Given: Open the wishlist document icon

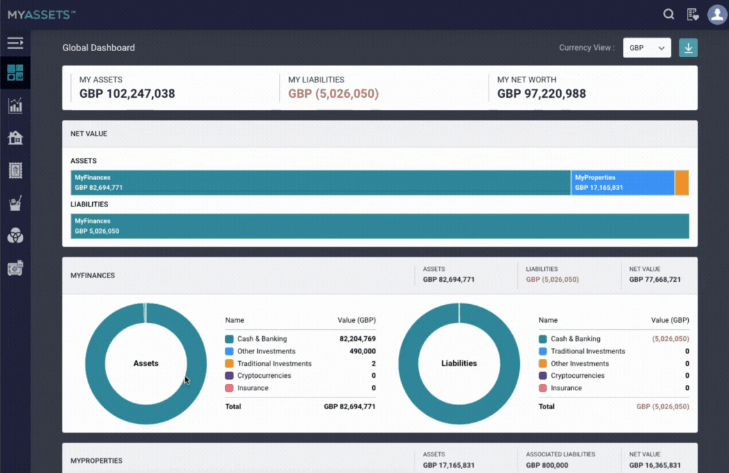Looking at the screenshot, I should (693, 15).
